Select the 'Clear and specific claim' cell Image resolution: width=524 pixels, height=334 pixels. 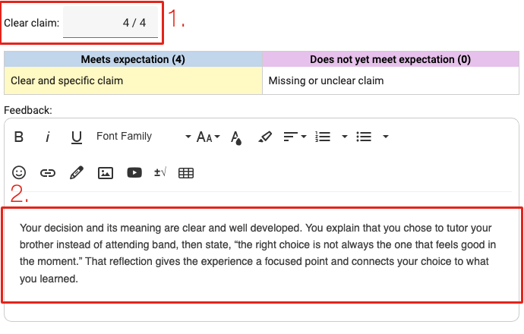(x=133, y=80)
